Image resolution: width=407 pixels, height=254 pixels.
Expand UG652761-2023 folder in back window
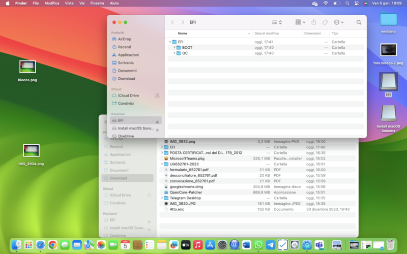162,164
